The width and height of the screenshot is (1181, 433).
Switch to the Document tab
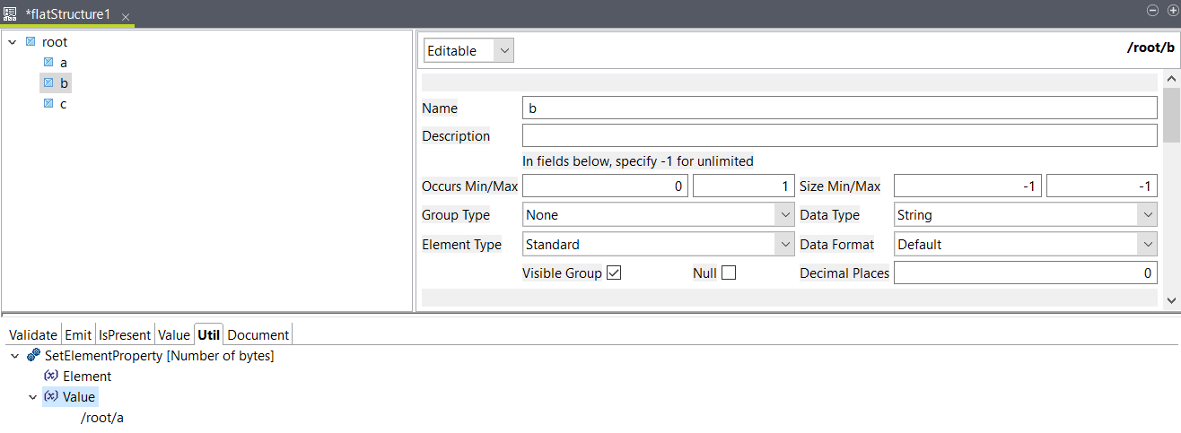258,334
